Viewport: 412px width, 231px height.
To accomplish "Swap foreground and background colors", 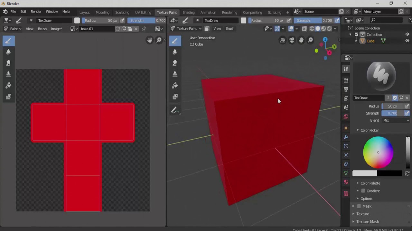I will 407,173.
